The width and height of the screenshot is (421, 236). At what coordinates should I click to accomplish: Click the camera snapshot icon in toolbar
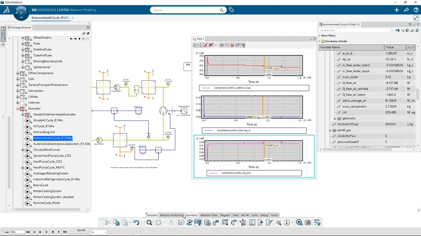click(x=308, y=222)
